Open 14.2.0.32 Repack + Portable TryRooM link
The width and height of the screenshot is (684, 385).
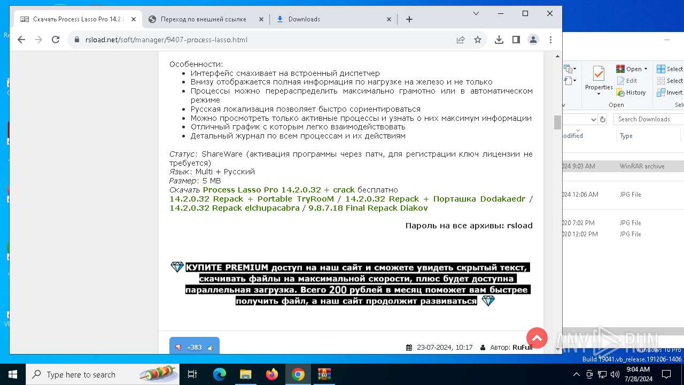click(252, 199)
